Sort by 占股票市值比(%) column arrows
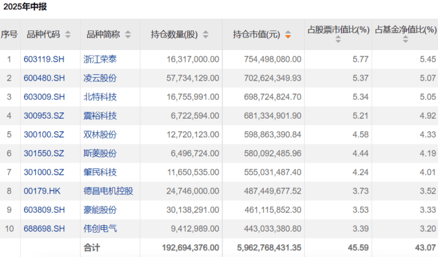 pos(338,39)
